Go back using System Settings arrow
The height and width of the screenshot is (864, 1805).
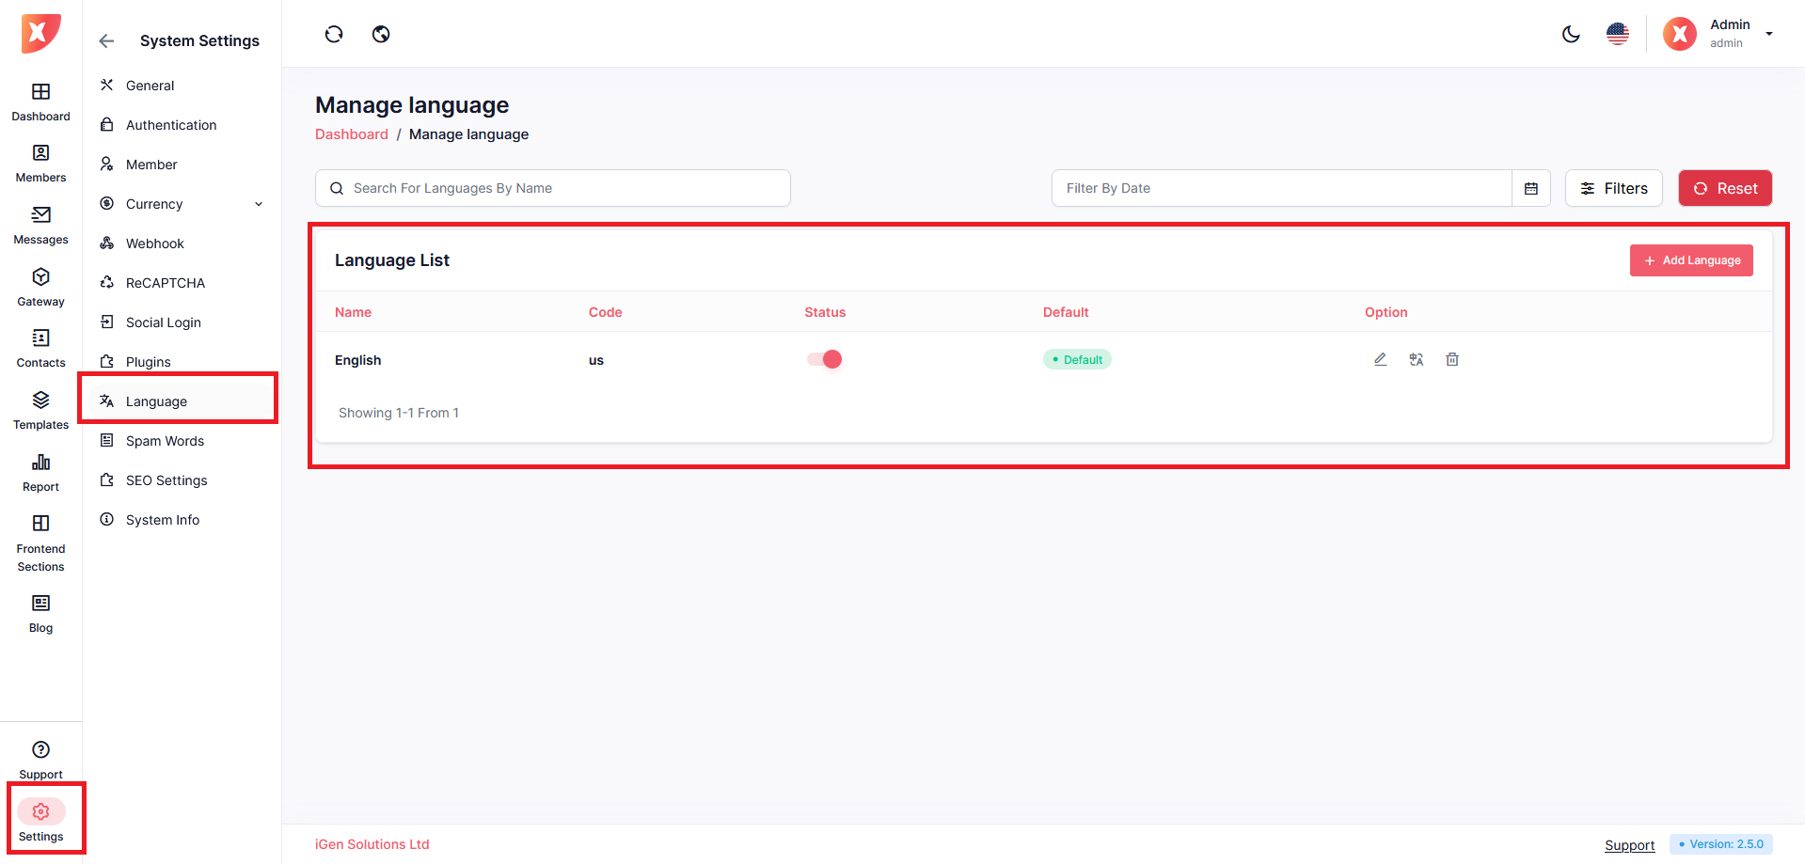tap(106, 41)
